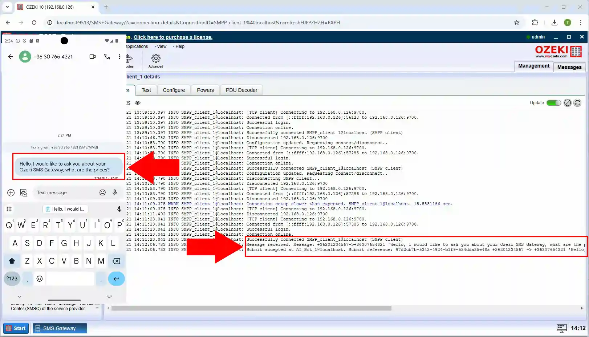The height and width of the screenshot is (337, 589).
Task: Go back in phone messaging app
Action: click(x=11, y=57)
